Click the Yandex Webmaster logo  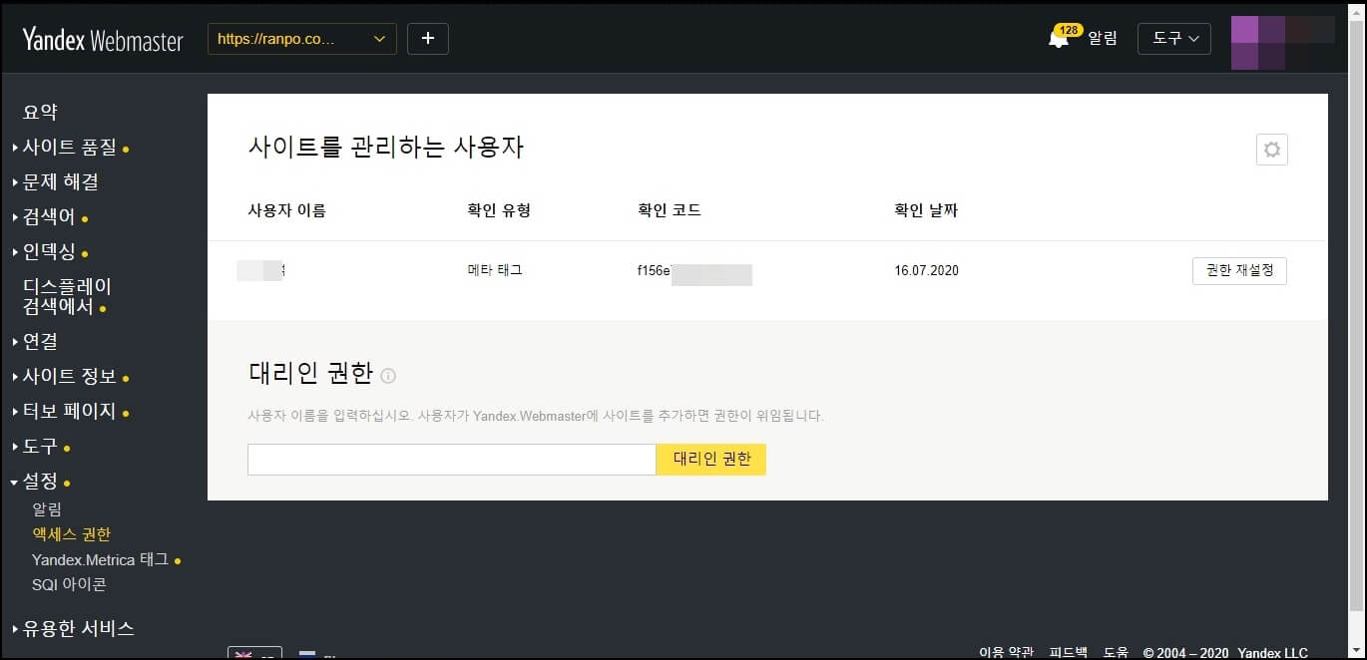point(103,40)
